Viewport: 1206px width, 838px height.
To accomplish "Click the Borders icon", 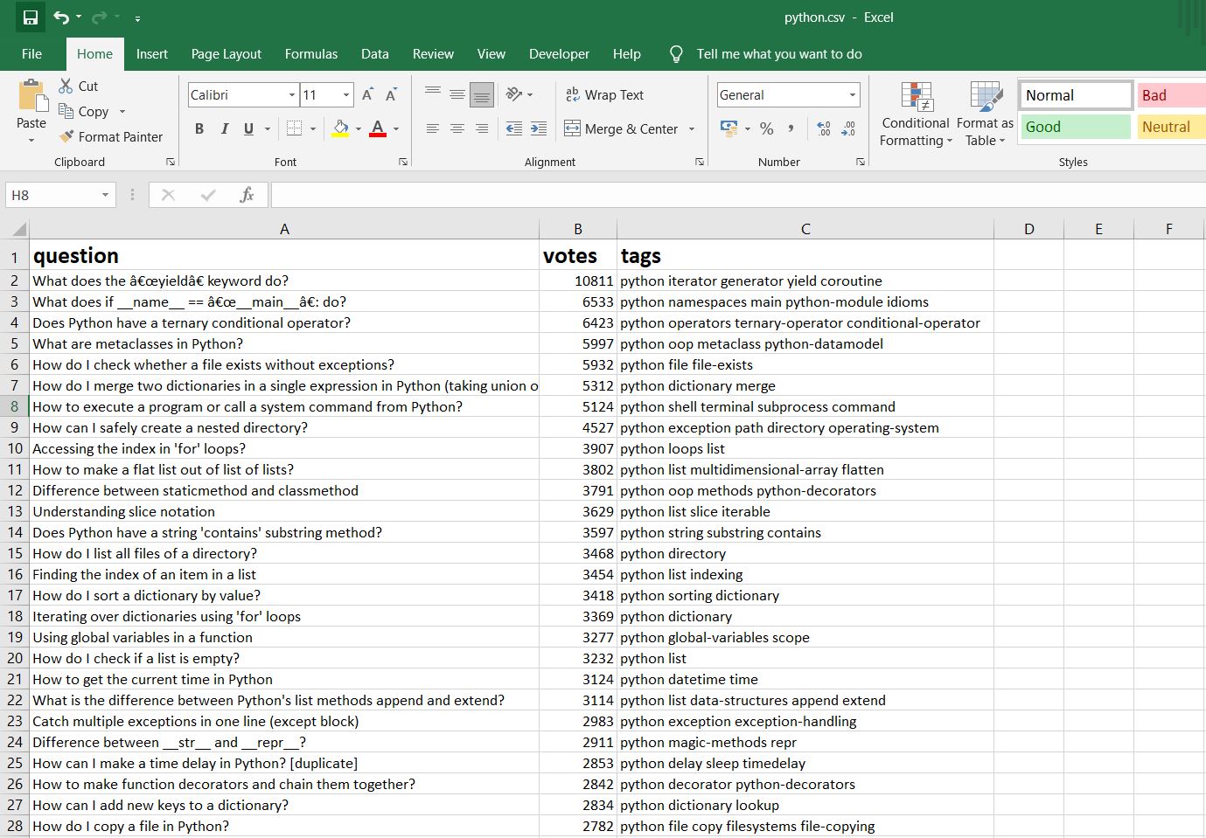I will point(295,128).
